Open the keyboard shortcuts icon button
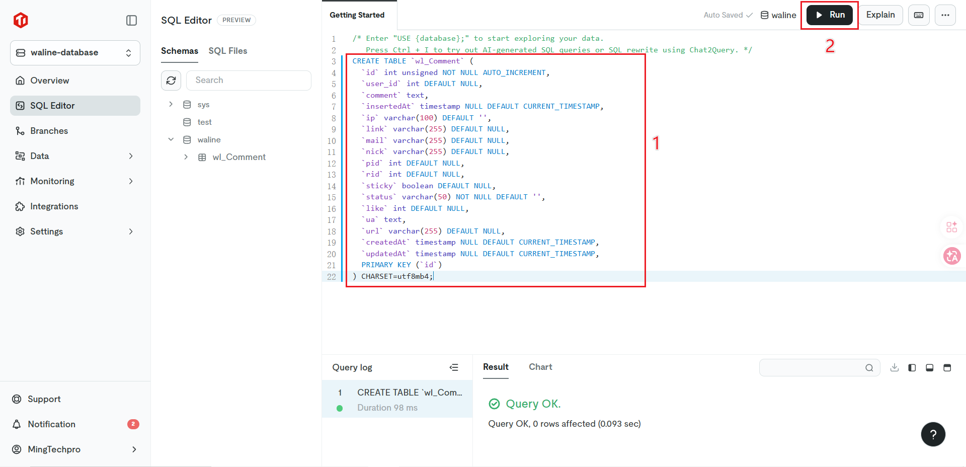This screenshot has height=467, width=966. point(919,15)
